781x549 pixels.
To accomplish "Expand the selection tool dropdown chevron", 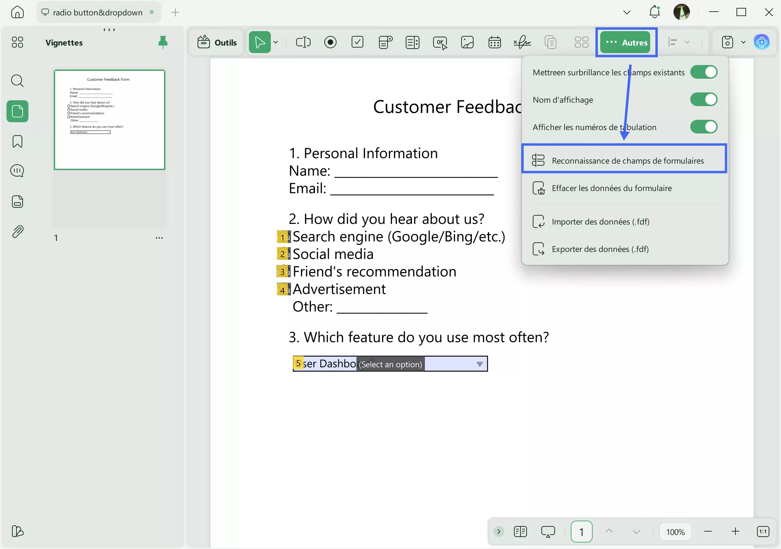I will (x=276, y=42).
